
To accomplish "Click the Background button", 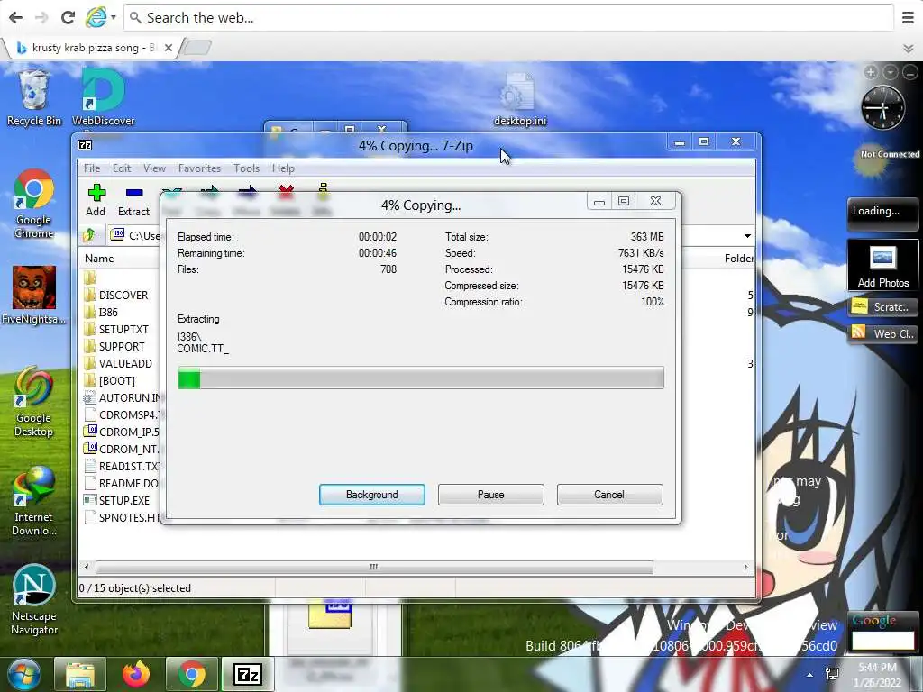I will click(x=372, y=495).
